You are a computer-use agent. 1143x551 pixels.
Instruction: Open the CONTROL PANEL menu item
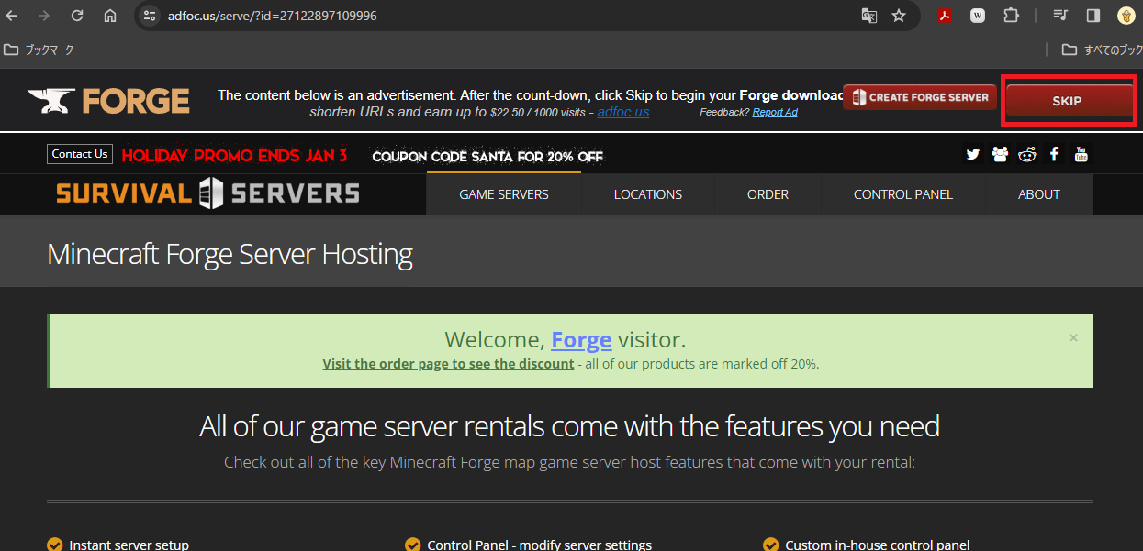coord(902,194)
